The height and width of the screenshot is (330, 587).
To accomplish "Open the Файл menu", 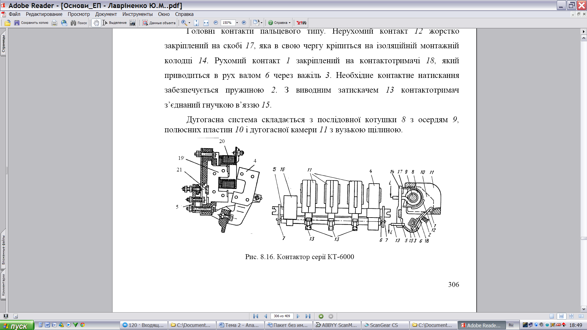I will [x=14, y=14].
